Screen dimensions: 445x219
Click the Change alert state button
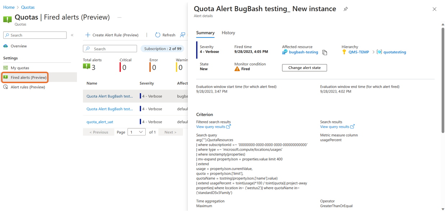[304, 68]
